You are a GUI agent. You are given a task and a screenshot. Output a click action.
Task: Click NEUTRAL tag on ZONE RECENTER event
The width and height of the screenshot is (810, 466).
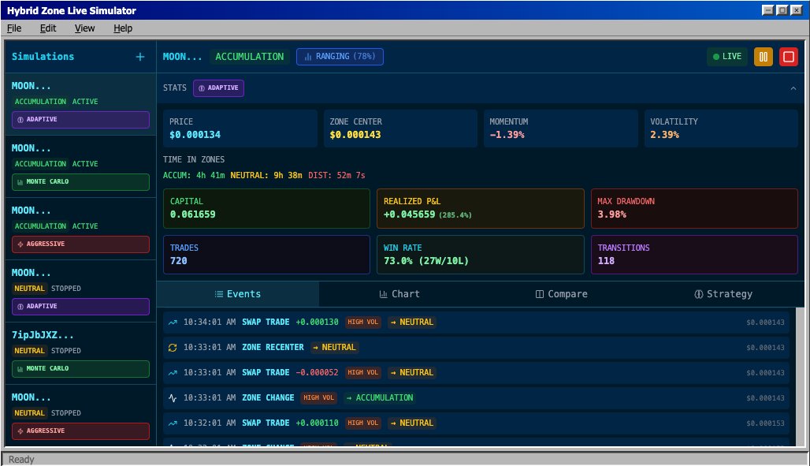click(x=334, y=348)
